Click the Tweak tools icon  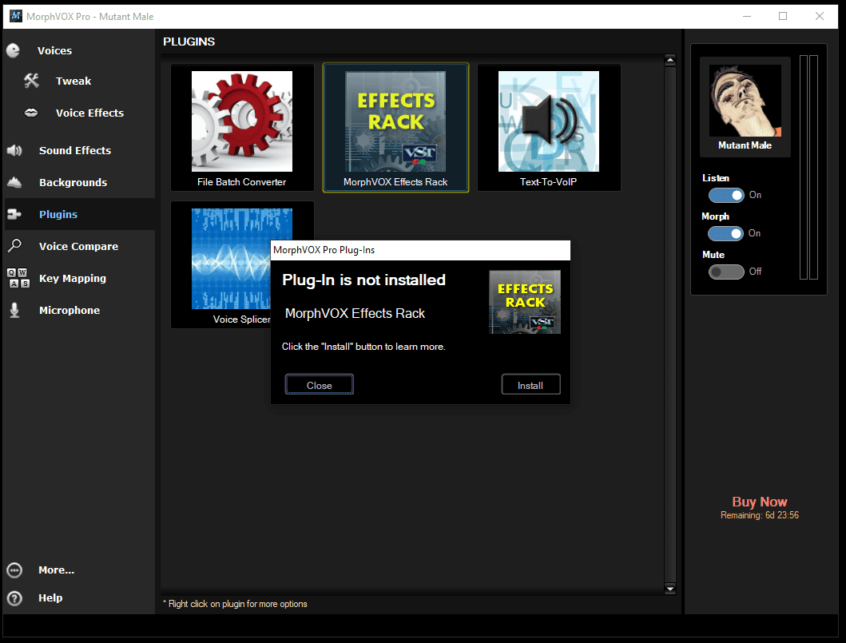pos(31,81)
